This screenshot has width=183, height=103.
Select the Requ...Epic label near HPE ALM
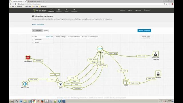pos(96,62)
